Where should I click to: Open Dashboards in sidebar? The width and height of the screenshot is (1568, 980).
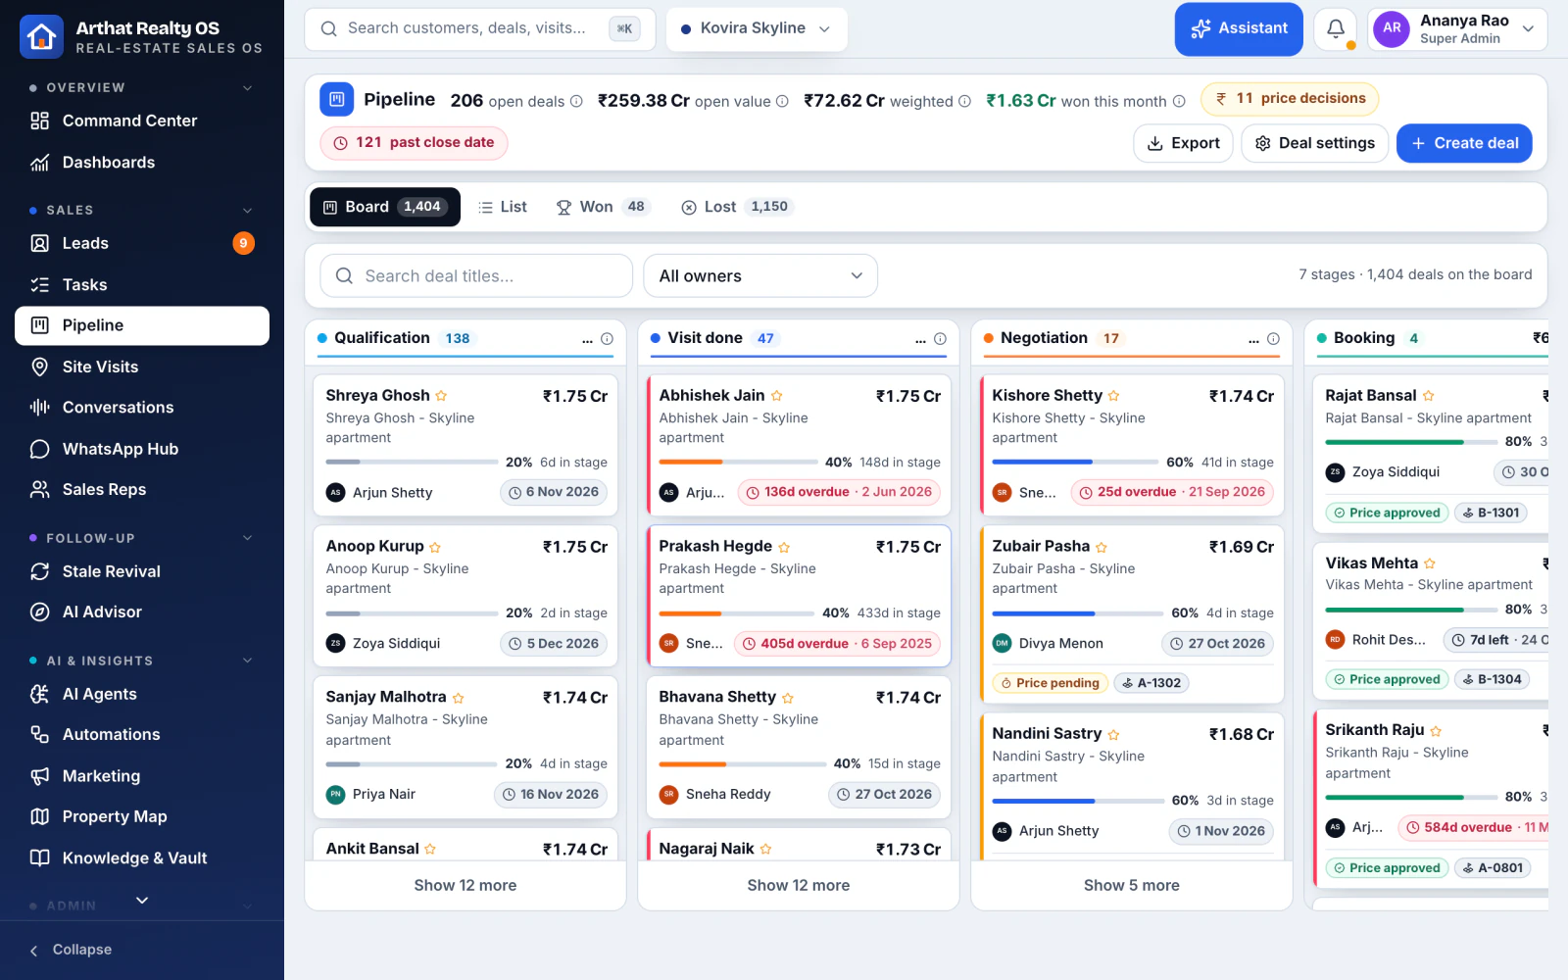tap(142, 163)
